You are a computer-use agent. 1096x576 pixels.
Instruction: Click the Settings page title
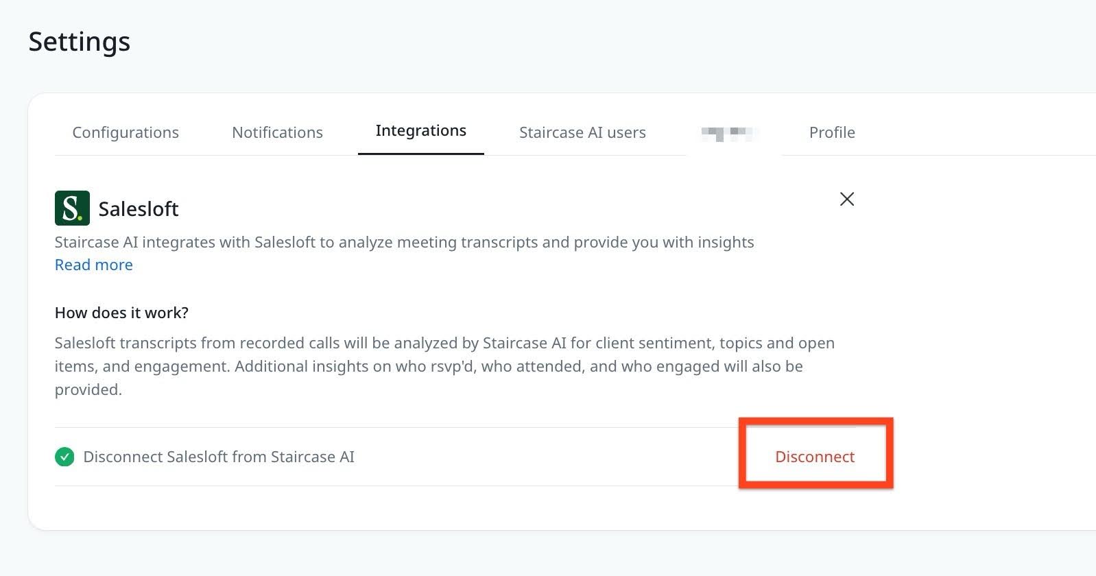tap(80, 42)
